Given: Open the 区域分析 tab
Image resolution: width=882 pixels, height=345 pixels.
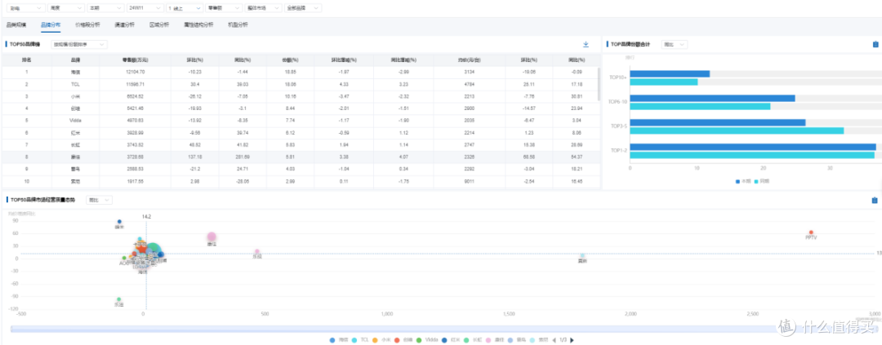Looking at the screenshot, I should (x=158, y=24).
